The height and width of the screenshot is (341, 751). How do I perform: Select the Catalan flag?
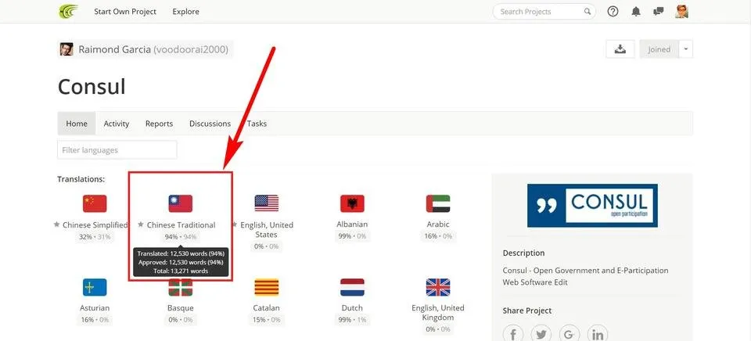click(266, 287)
